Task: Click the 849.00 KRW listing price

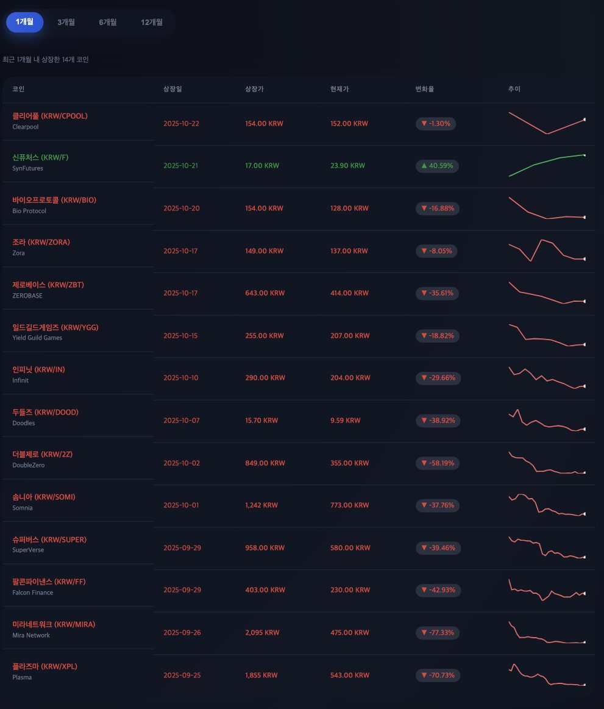Action: coord(265,463)
